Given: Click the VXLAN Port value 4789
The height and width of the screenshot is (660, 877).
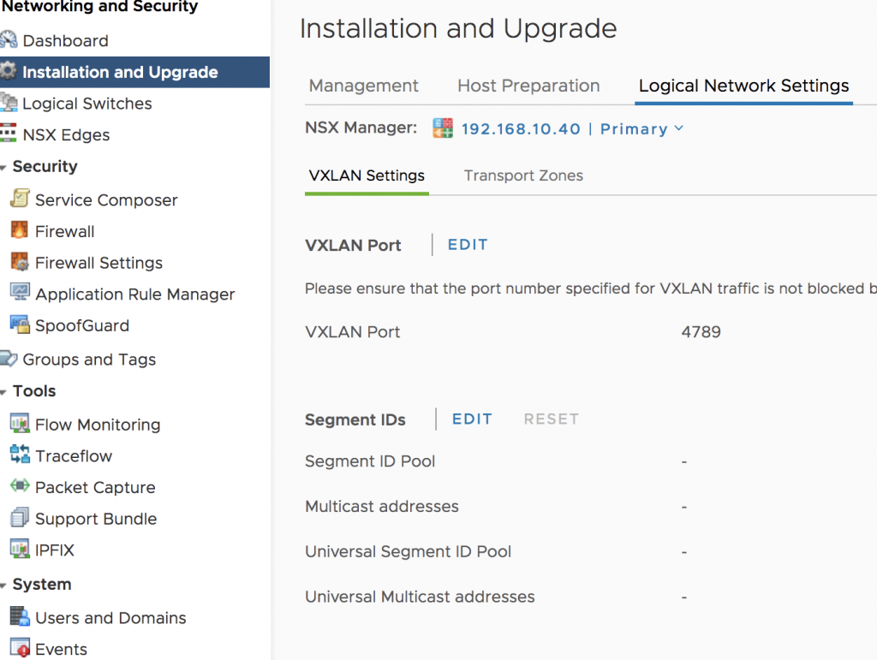Looking at the screenshot, I should [701, 332].
